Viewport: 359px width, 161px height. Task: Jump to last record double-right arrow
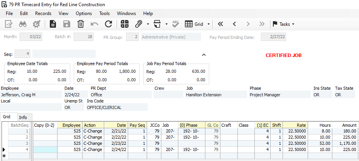coord(262,24)
